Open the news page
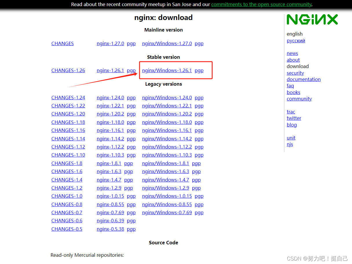Screen dimensions: 352x264 (x=292, y=53)
